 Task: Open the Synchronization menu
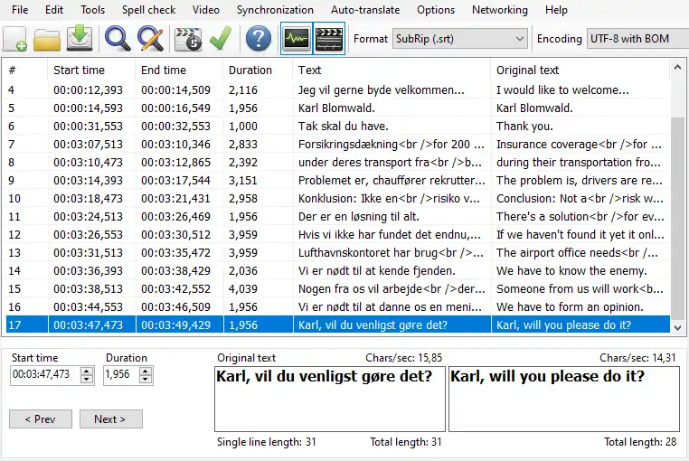[x=275, y=10]
